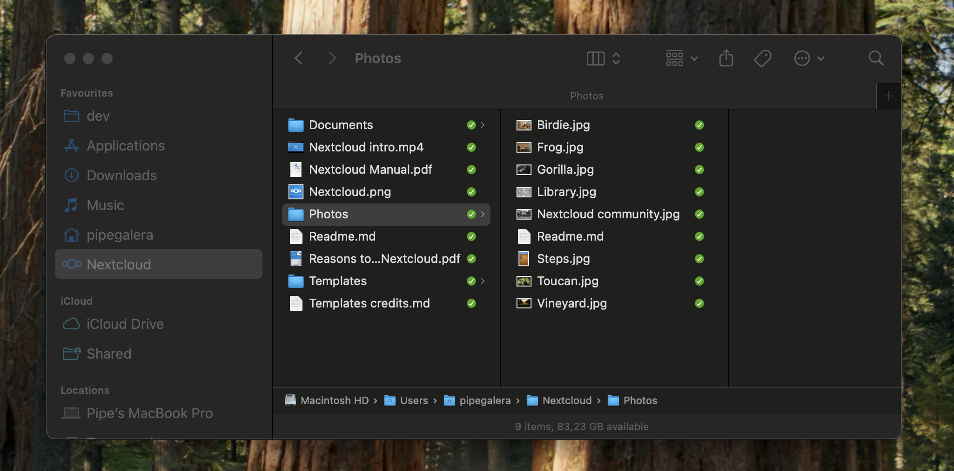
Task: Click Photos in the path bar
Action: pyautogui.click(x=632, y=400)
